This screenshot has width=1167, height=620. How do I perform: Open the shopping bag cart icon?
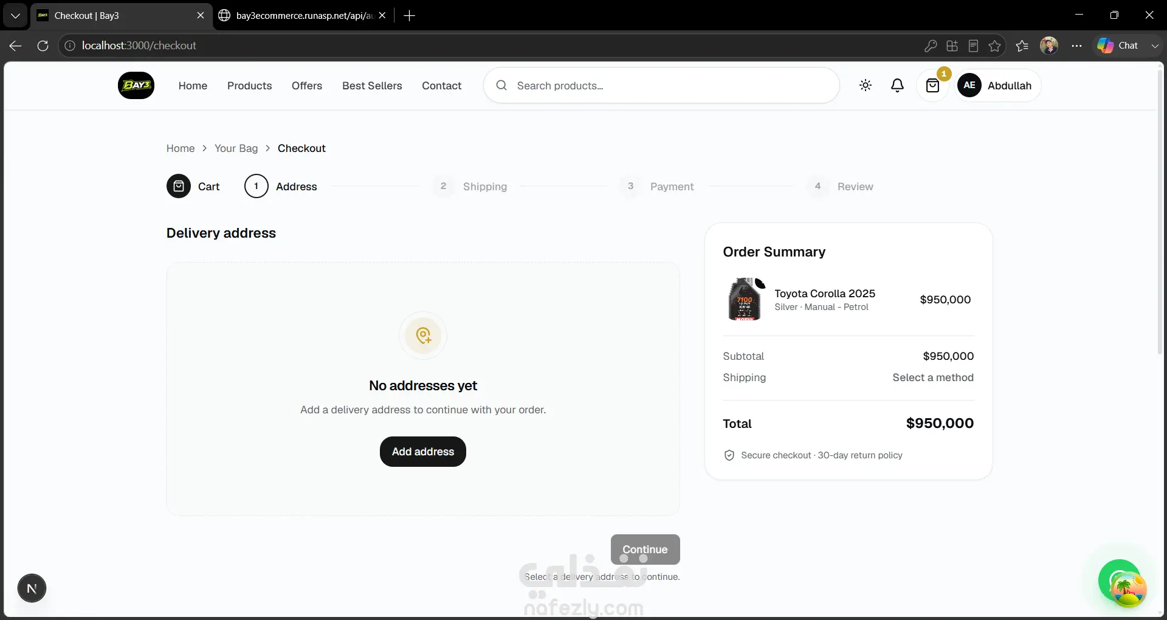click(932, 86)
